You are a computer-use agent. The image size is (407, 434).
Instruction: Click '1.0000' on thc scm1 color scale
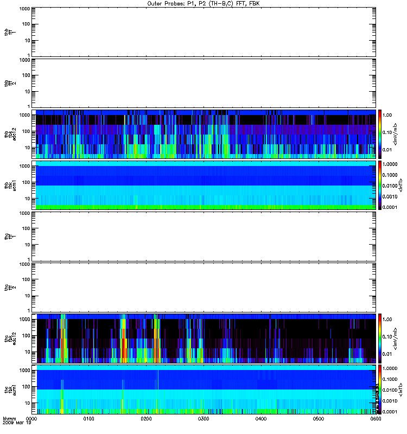[x=390, y=368]
